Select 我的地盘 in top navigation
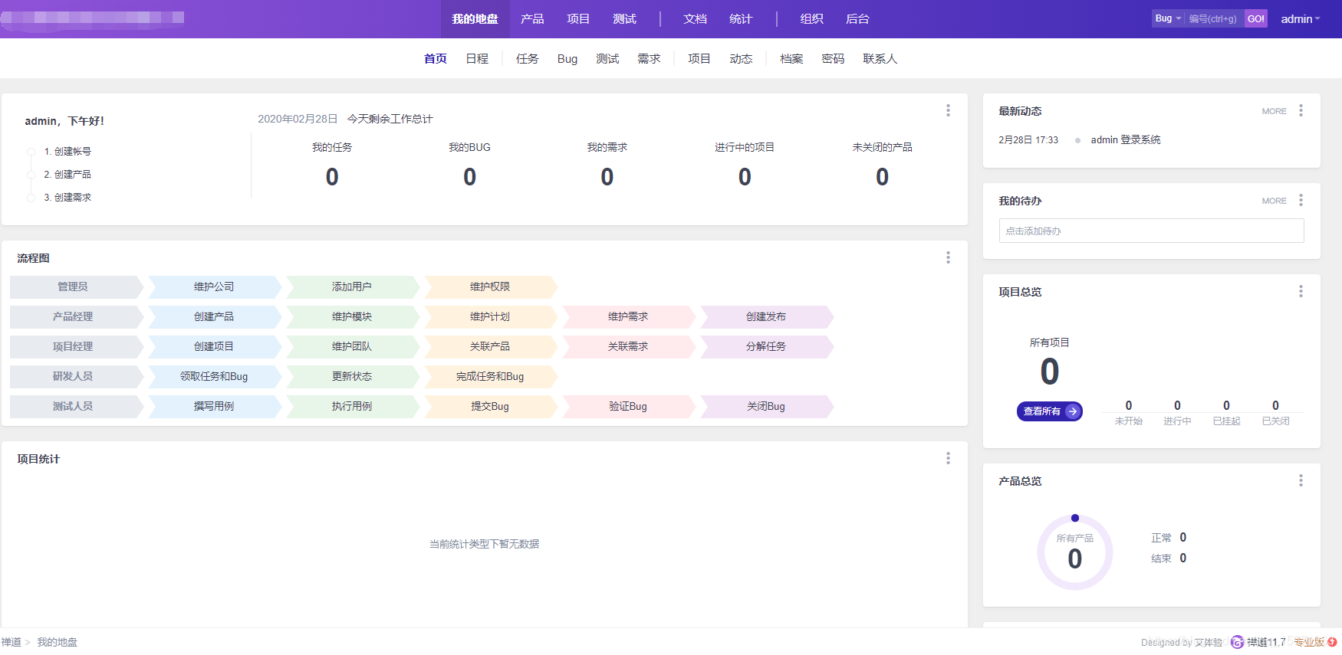The width and height of the screenshot is (1342, 655). point(475,19)
